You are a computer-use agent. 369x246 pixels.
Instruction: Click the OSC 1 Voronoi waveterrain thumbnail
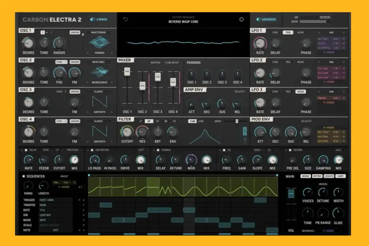pyautogui.click(x=99, y=43)
